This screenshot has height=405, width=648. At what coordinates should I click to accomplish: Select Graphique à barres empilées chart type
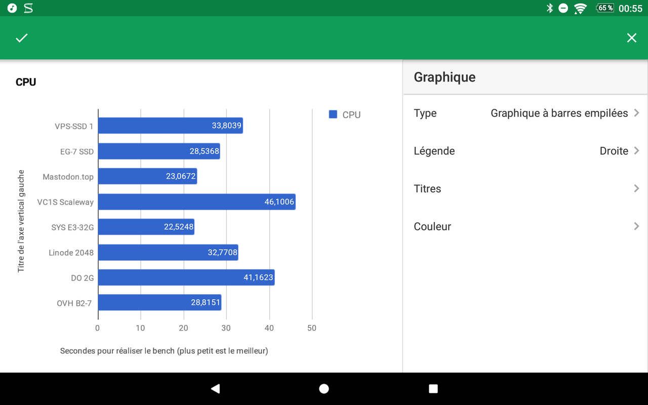click(x=559, y=113)
